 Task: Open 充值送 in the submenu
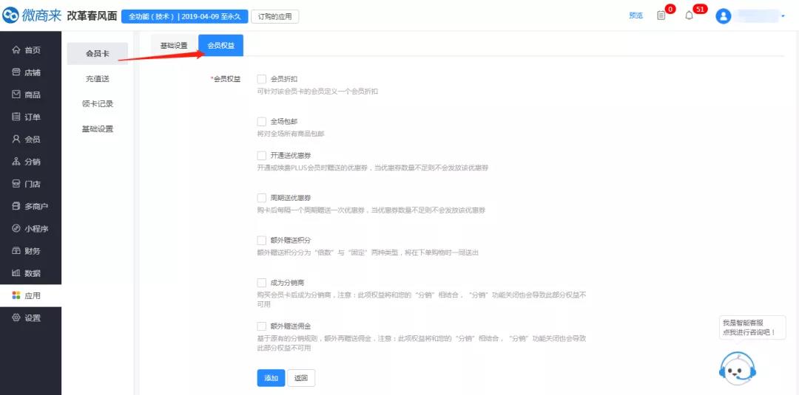coord(98,79)
